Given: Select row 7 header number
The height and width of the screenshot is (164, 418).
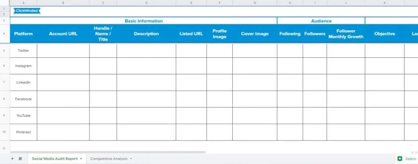Looking at the screenshot, I should pyautogui.click(x=4, y=82).
